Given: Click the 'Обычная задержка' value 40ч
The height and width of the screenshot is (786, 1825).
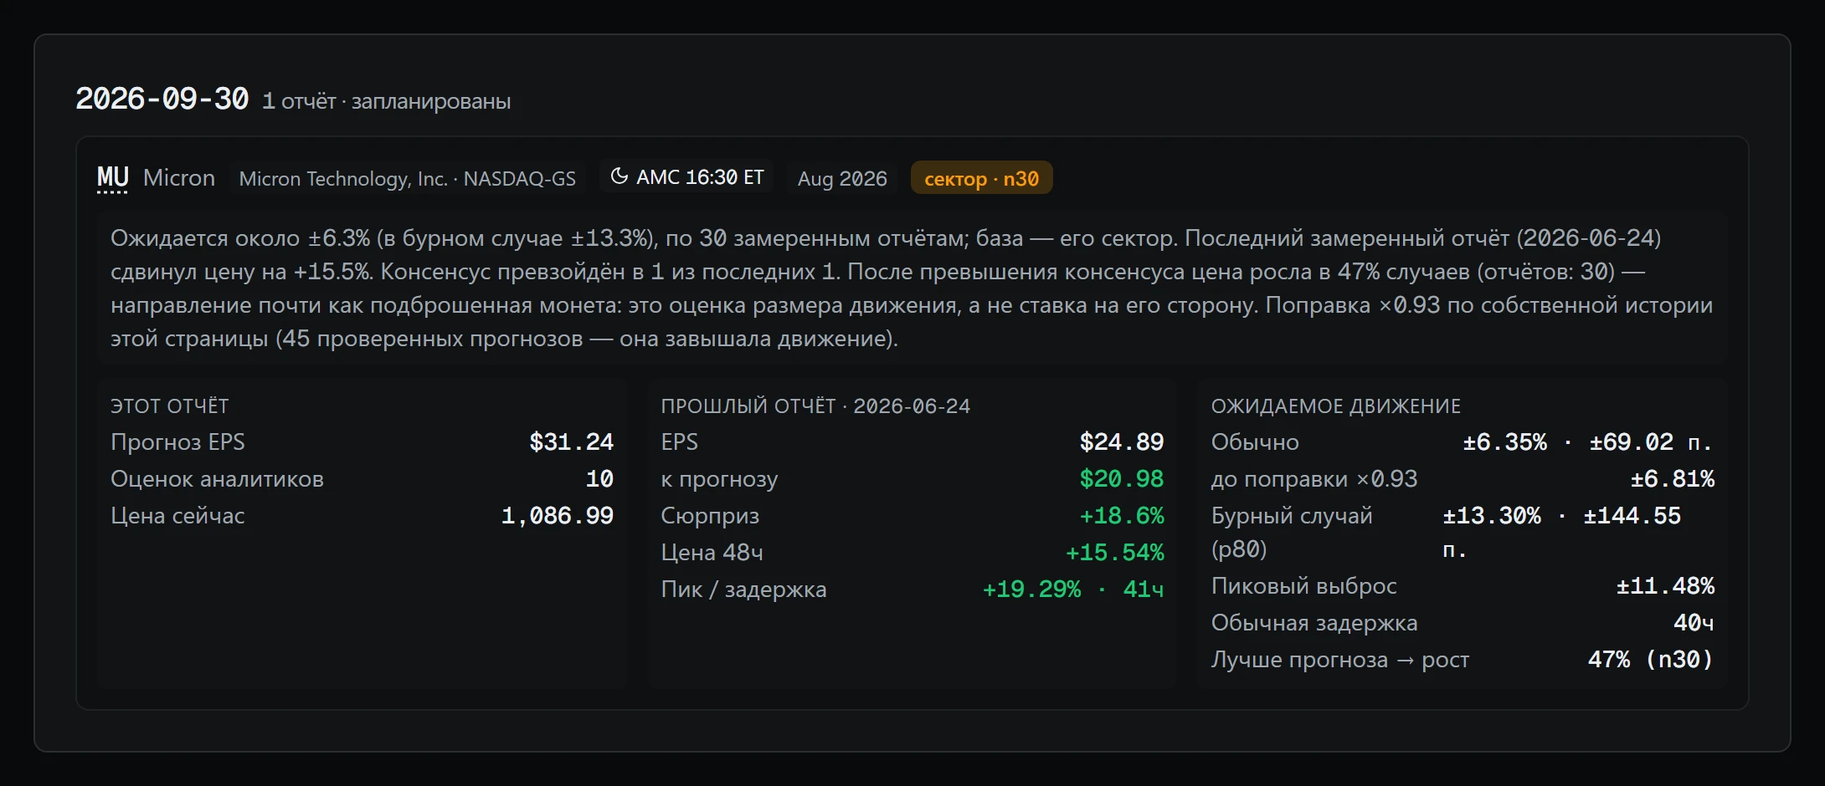Looking at the screenshot, I should (x=1694, y=622).
